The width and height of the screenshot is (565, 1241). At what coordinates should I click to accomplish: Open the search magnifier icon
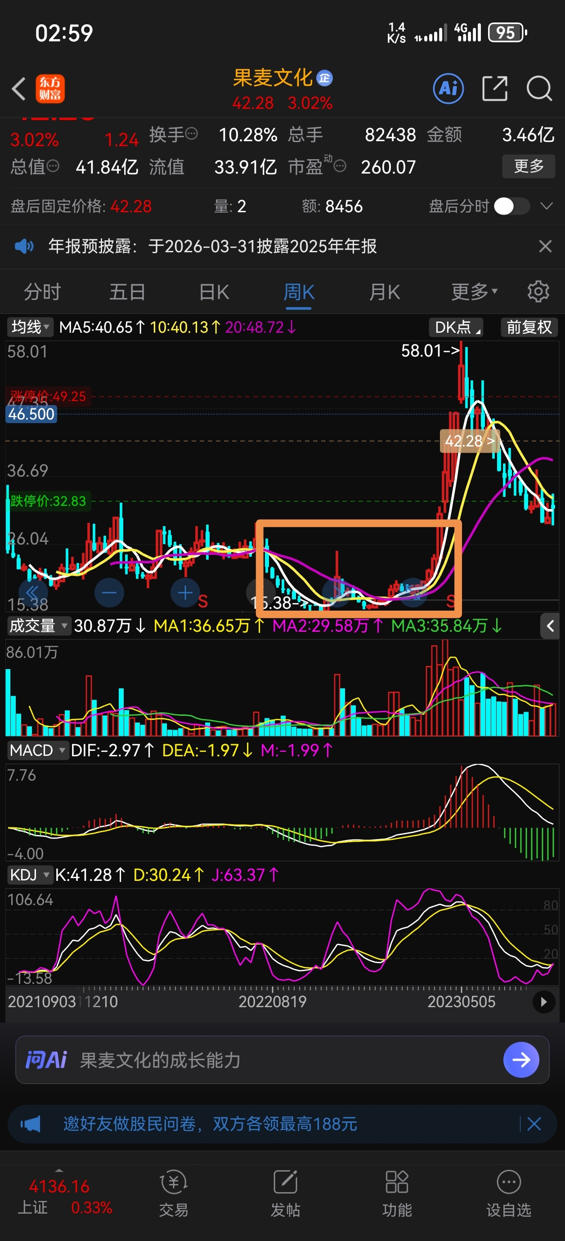click(539, 89)
